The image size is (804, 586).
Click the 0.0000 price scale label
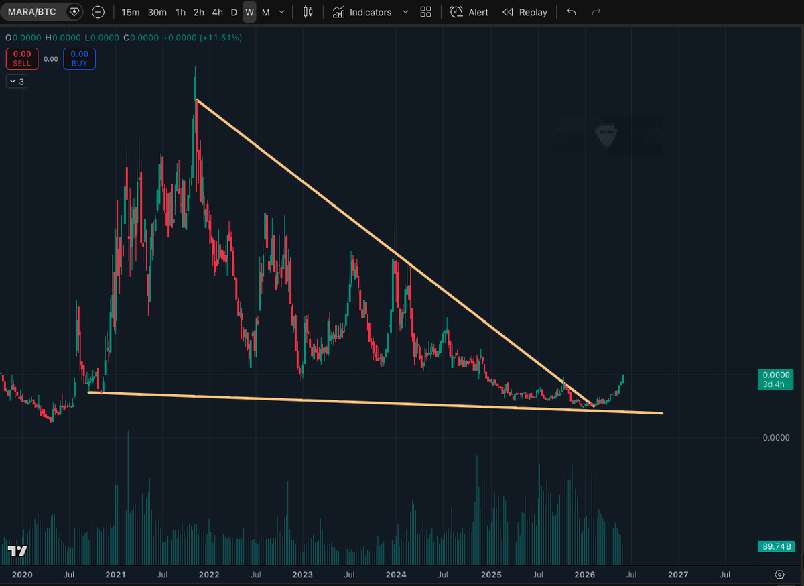776,437
